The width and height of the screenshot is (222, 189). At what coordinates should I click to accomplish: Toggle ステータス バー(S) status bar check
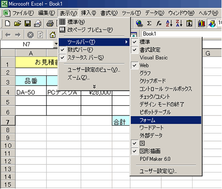point(94,58)
